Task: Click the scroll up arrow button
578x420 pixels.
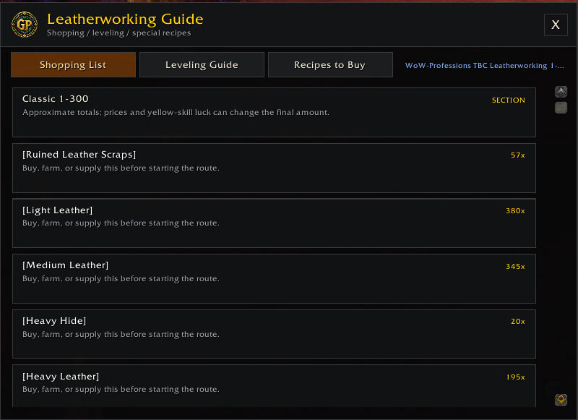Action: (x=561, y=92)
